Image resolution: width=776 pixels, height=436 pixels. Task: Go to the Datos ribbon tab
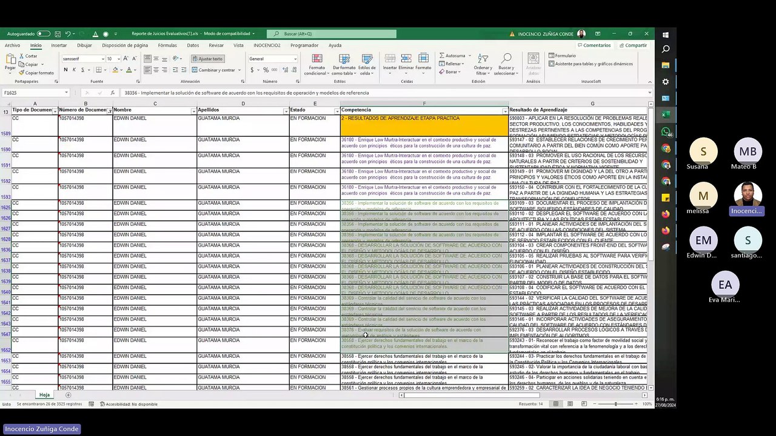click(x=193, y=45)
